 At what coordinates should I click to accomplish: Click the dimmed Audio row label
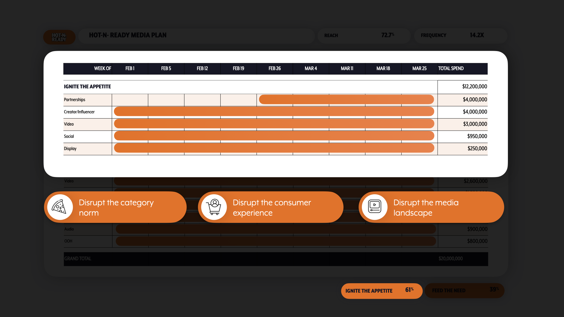(x=69, y=229)
